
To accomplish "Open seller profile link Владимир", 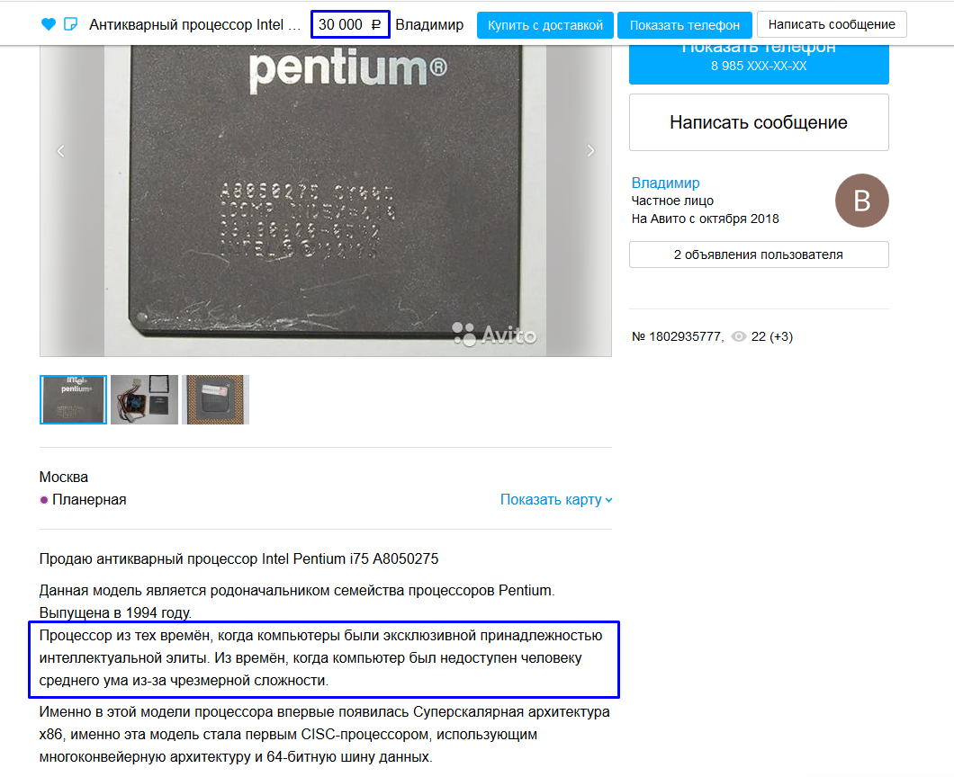I will pos(665,183).
